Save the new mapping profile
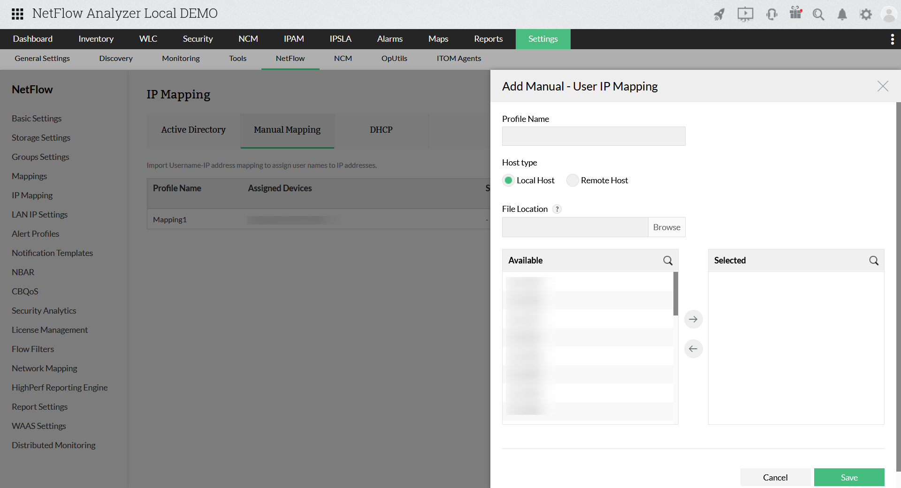 [x=849, y=477]
